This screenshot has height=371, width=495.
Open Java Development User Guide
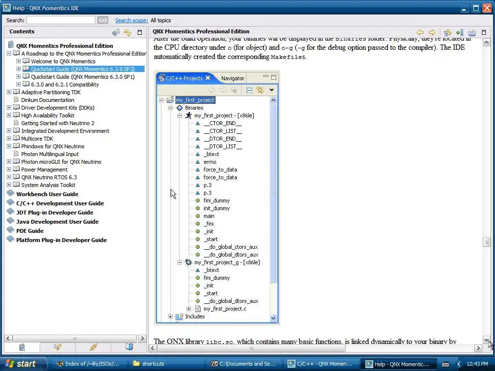pos(58,221)
